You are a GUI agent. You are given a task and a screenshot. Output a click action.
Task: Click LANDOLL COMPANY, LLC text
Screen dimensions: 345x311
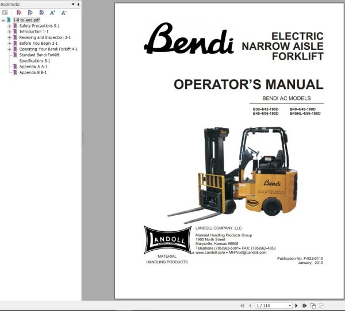(x=218, y=228)
